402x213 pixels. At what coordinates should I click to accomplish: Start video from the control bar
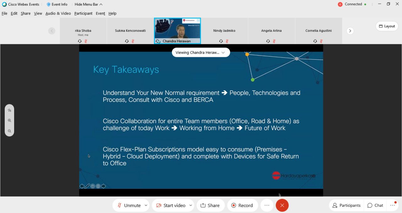click(x=171, y=205)
